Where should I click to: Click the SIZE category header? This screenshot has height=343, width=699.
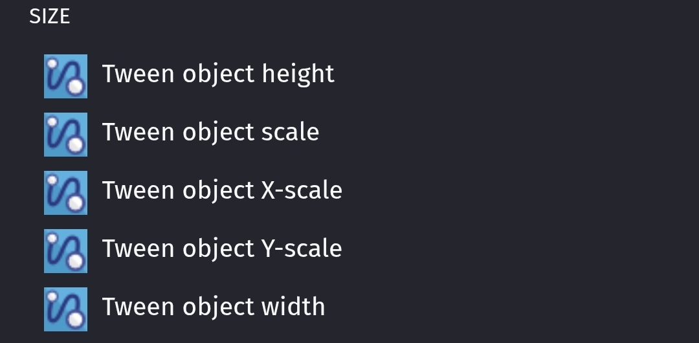pyautogui.click(x=50, y=17)
